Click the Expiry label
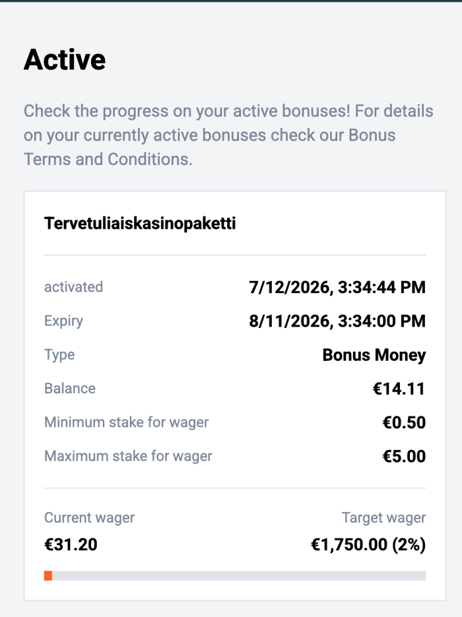This screenshot has width=462, height=617. (x=63, y=321)
